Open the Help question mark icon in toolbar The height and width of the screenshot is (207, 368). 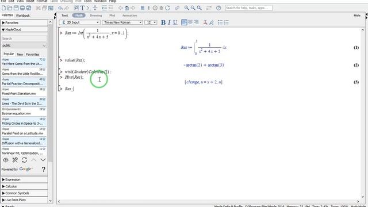(218, 8)
